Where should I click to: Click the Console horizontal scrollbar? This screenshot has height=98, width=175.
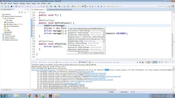click(75, 90)
